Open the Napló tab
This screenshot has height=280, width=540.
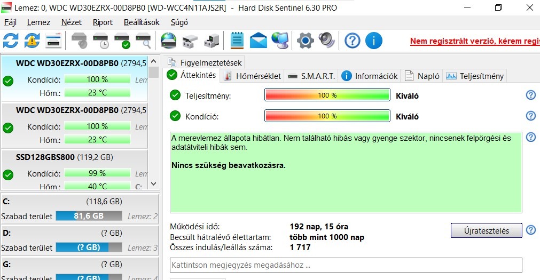(422, 76)
